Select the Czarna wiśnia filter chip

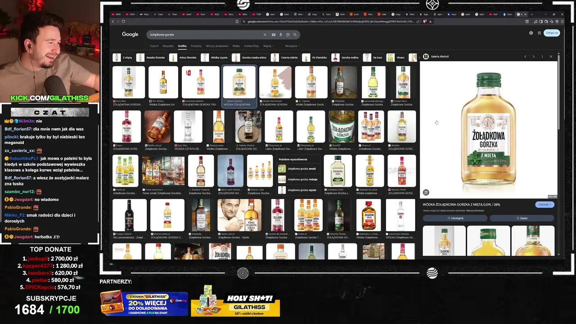[285, 58]
